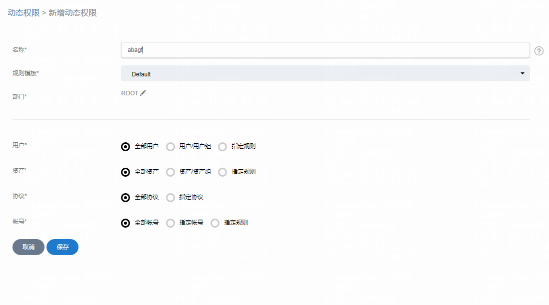Cancel with the 取消 button
The image size is (549, 305).
pyautogui.click(x=28, y=247)
